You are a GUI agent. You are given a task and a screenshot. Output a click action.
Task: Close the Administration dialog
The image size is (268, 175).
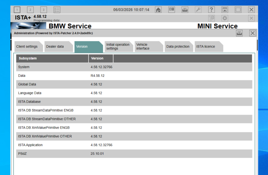point(252,33)
